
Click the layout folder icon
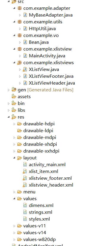coord(19,158)
